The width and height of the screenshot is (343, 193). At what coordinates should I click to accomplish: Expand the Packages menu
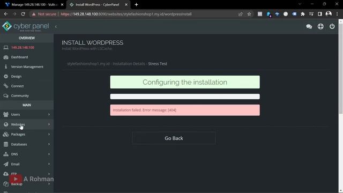coord(27,135)
